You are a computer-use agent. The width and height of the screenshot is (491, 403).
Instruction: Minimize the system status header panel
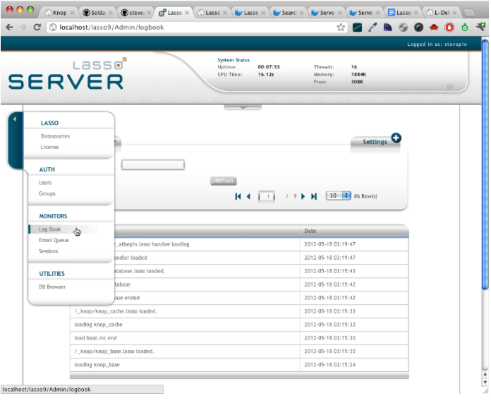(x=449, y=87)
